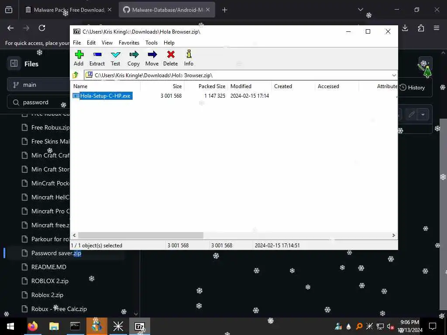
Task: Click the muted volume tray icon
Action: (390, 326)
